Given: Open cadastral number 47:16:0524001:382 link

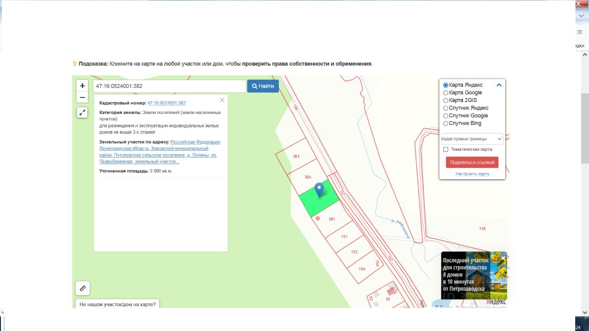Looking at the screenshot, I should coord(167,103).
